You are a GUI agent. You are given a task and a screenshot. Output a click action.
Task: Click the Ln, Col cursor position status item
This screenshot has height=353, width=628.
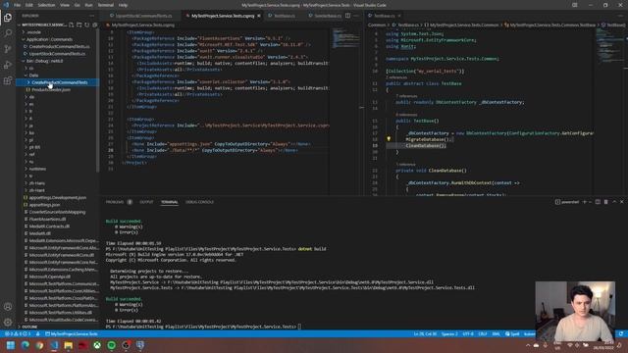click(425, 333)
